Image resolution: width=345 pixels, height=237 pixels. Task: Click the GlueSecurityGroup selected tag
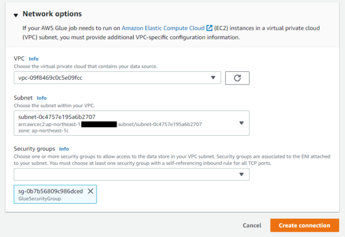(x=55, y=194)
